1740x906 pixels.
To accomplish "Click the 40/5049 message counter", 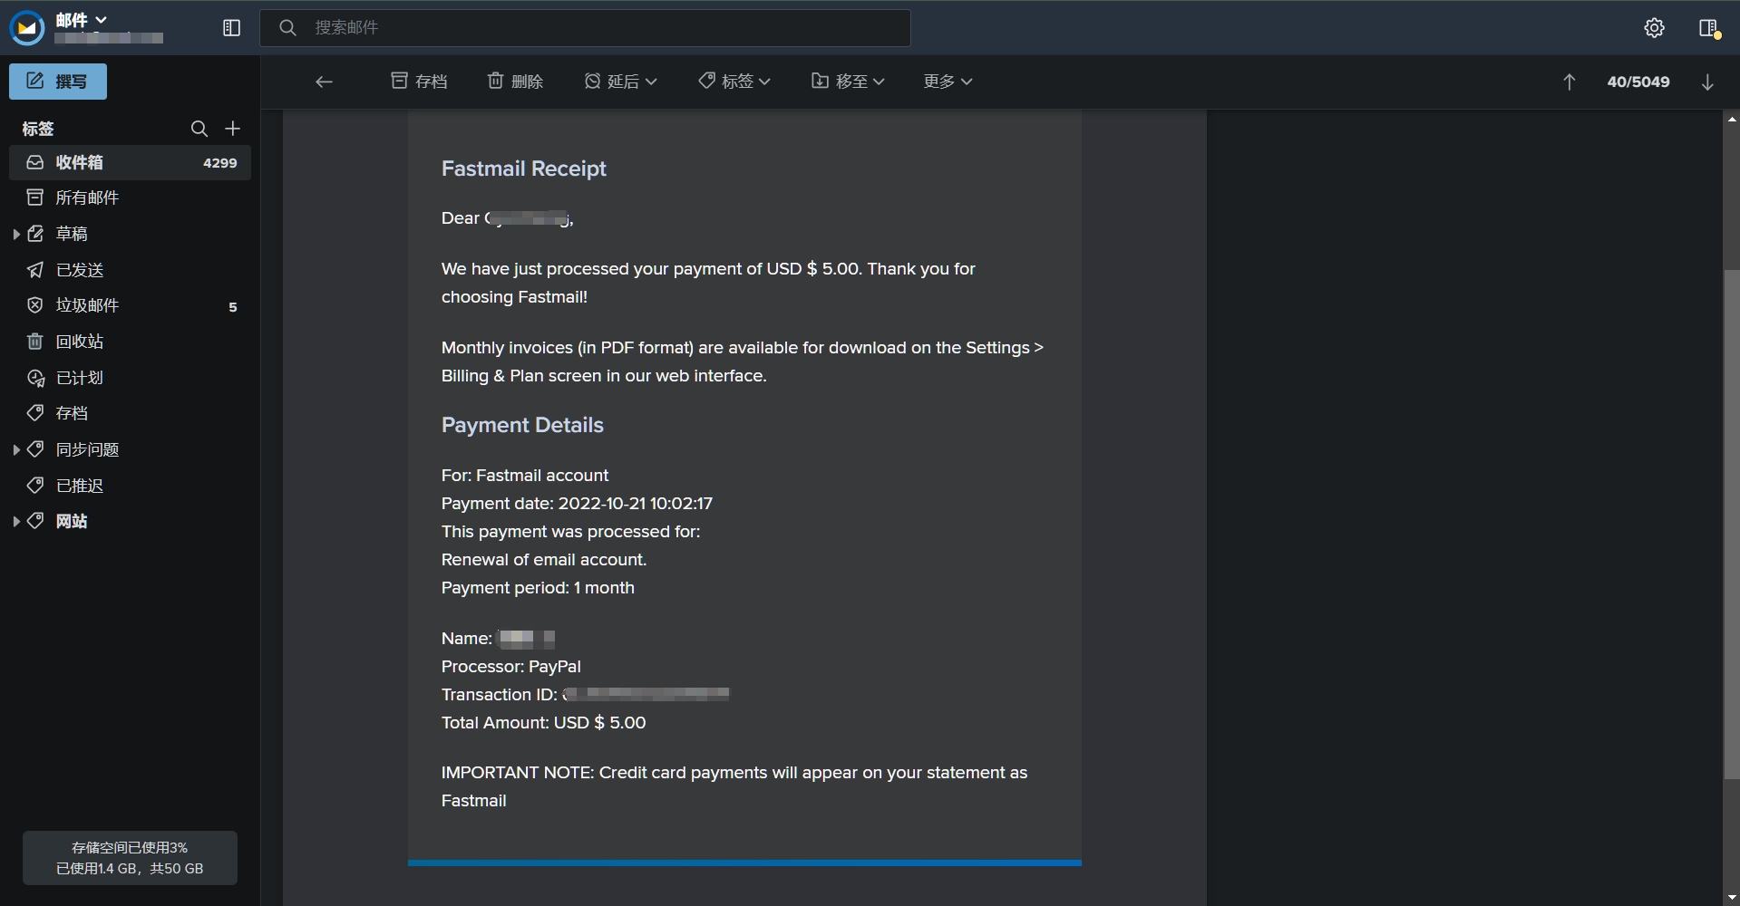I will click(1638, 82).
